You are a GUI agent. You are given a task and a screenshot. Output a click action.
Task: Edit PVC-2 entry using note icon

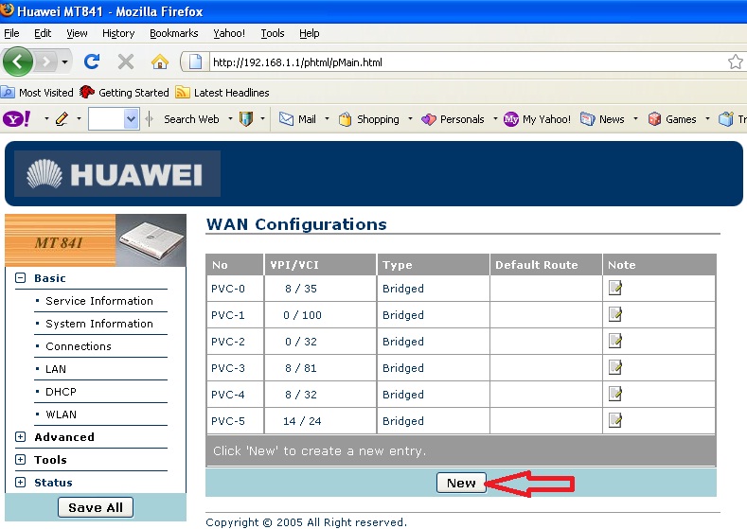(615, 342)
